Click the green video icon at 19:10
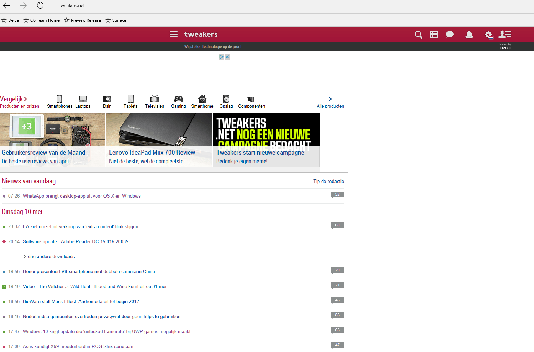This screenshot has height=352, width=534. point(4,287)
